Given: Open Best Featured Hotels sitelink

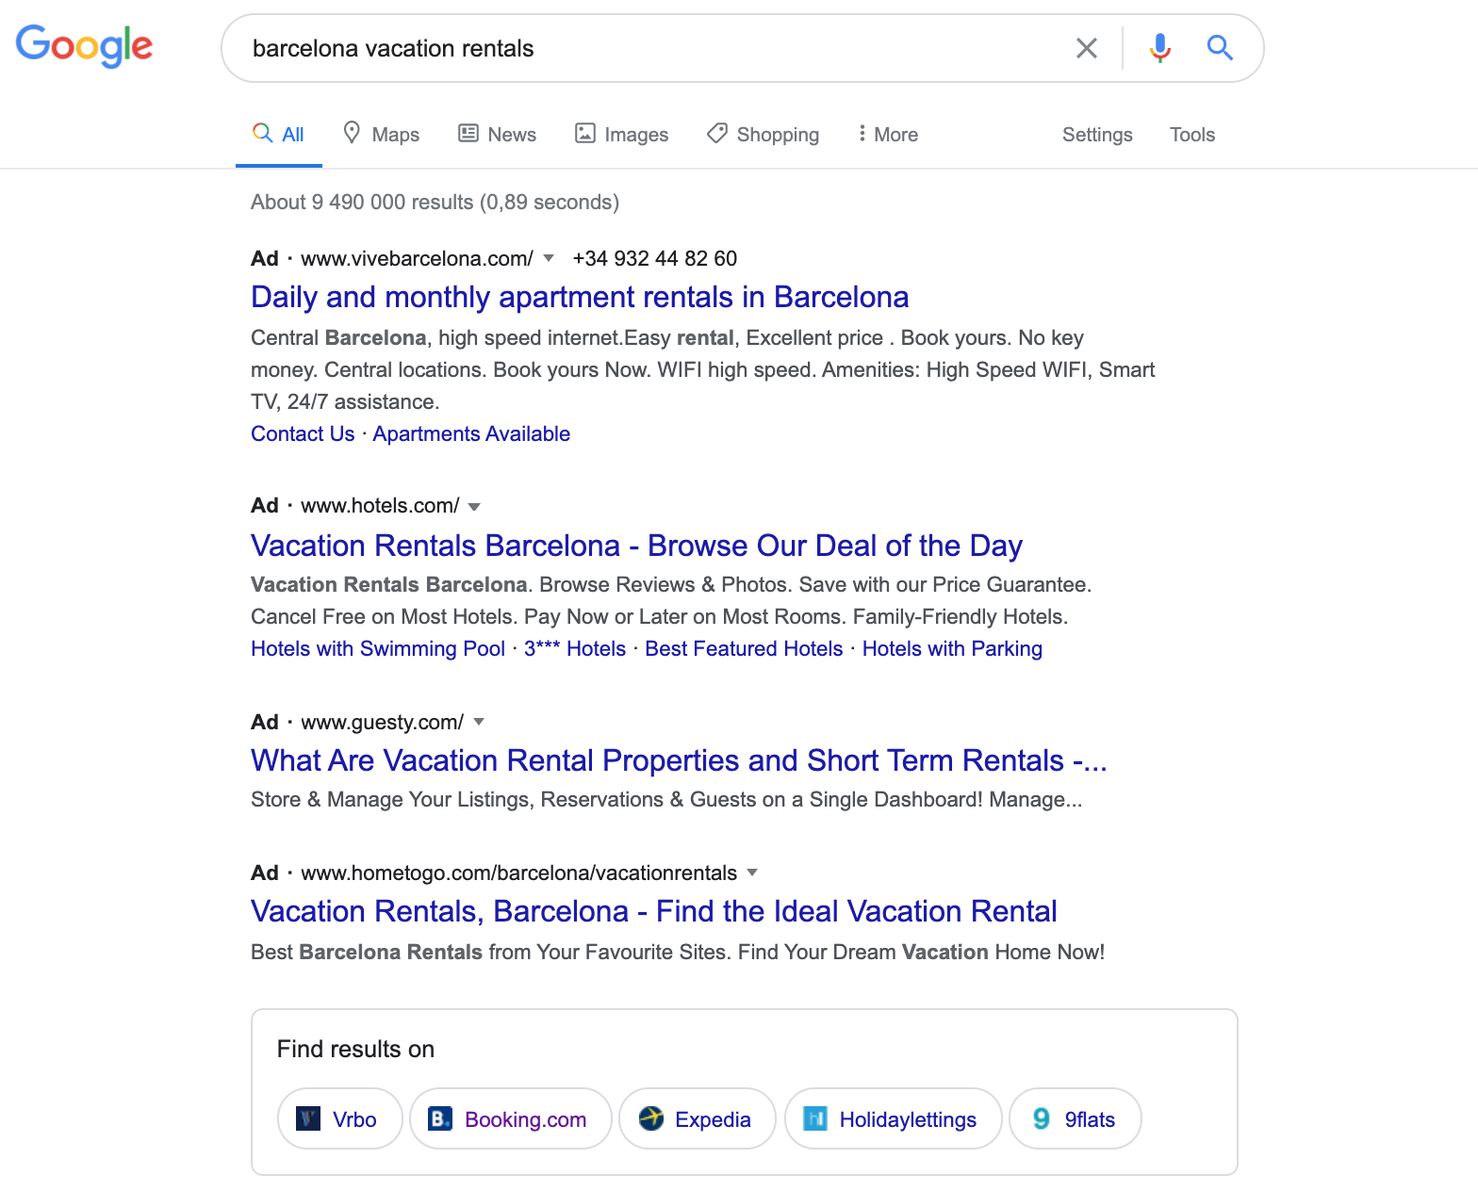Looking at the screenshot, I should point(744,649).
